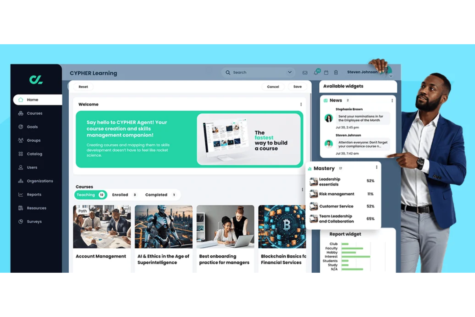Open the Groups section
This screenshot has height=317, width=475.
33,140
